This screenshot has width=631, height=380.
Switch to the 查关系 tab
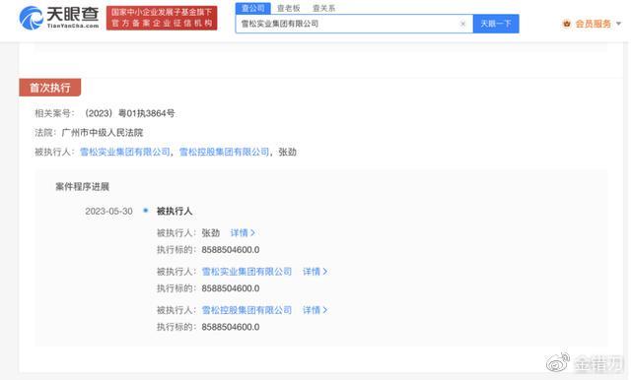tap(324, 8)
